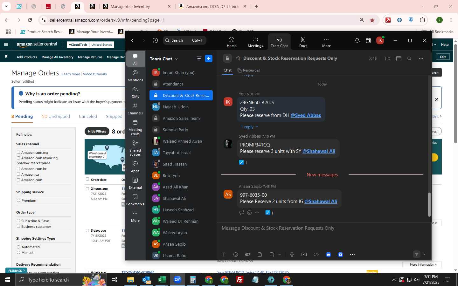The height and width of the screenshot is (286, 458).
Task: Open screenshot options dropdown arrow
Action: [280, 255]
